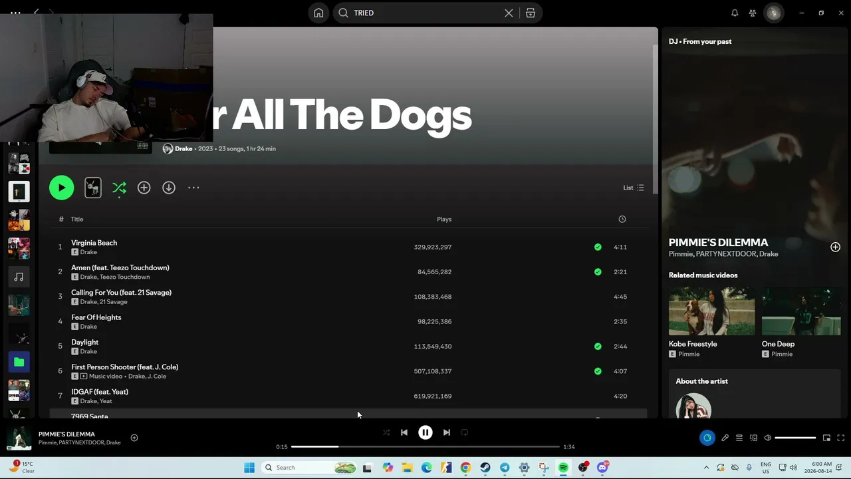Click the search field containing TRIED
851x479 pixels.
click(x=425, y=13)
